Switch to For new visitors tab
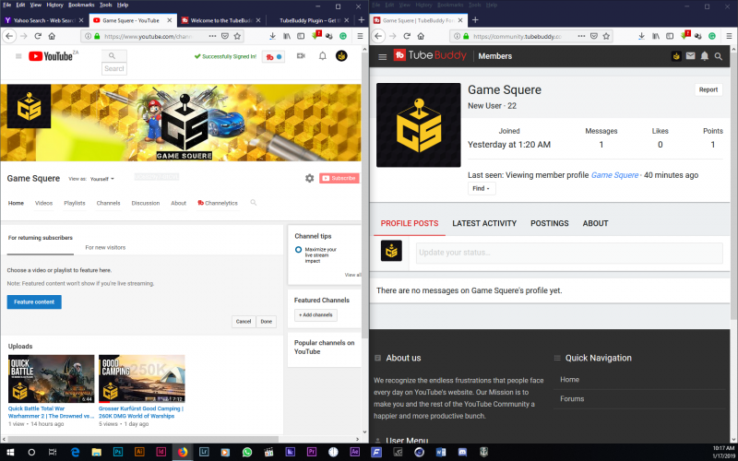 point(105,247)
